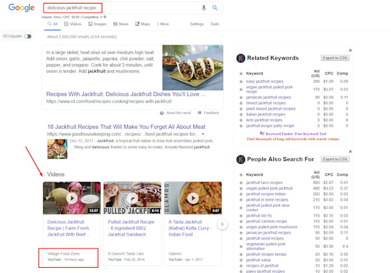
Task: Click the About this result question icon
Action: pos(162,113)
